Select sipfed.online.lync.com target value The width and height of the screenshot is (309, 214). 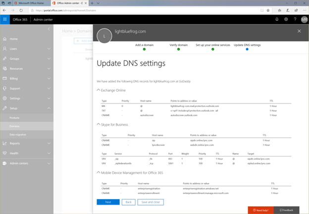(259, 163)
